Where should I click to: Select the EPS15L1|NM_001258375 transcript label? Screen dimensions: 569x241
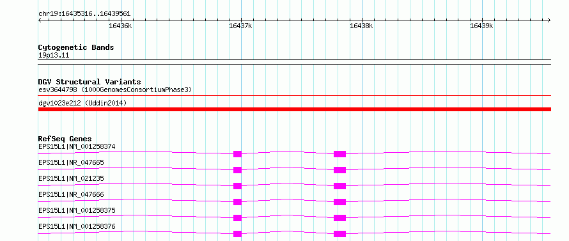[77, 210]
